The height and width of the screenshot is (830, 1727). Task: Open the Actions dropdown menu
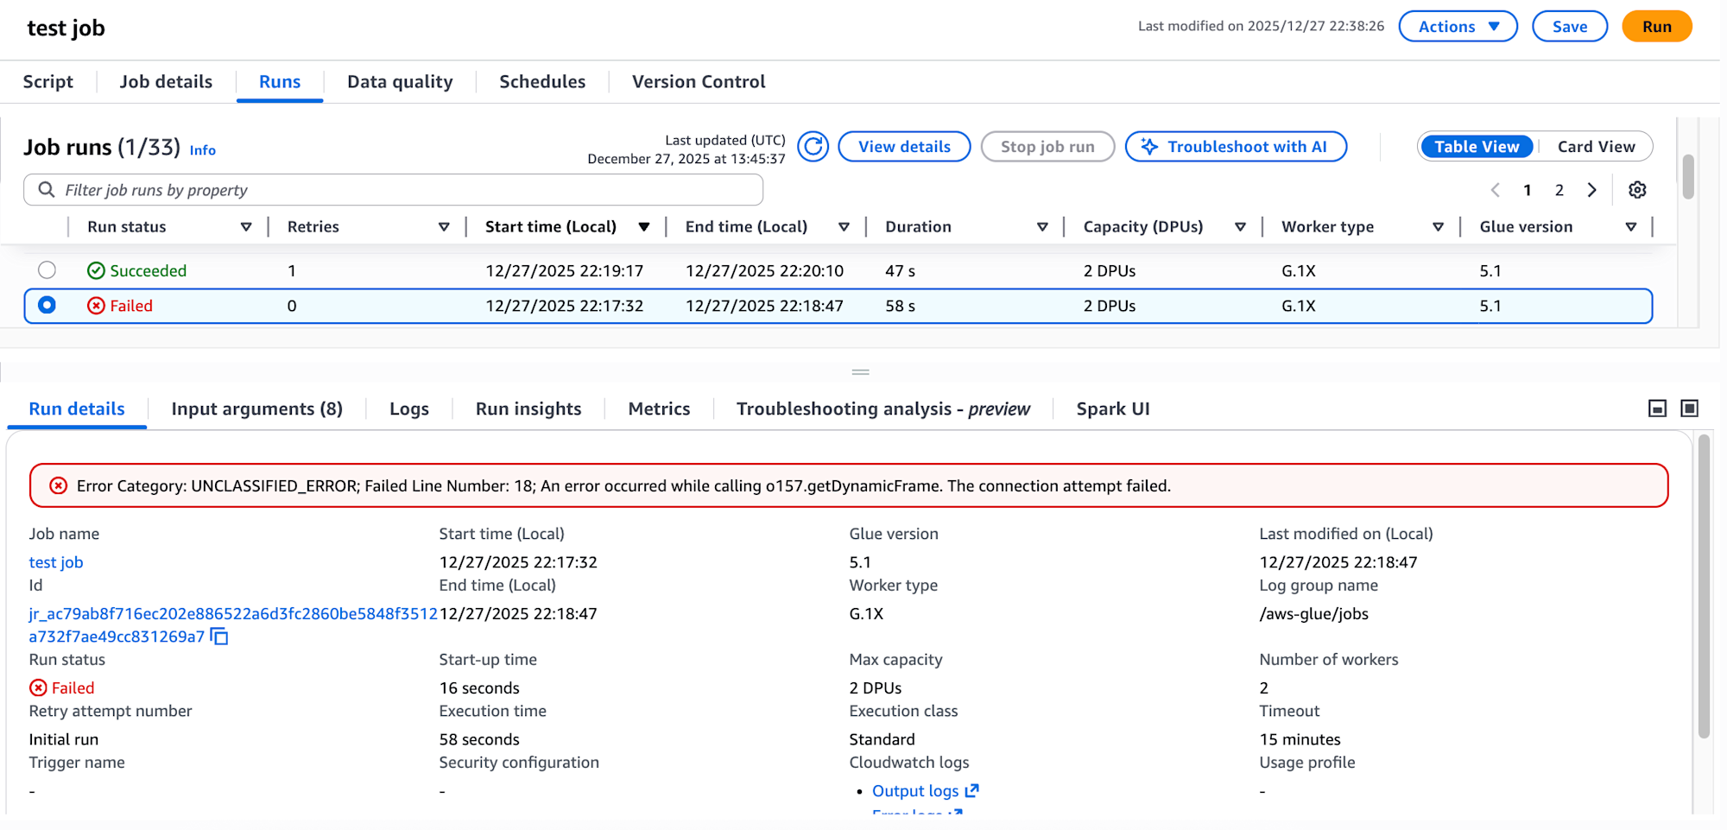pos(1458,27)
